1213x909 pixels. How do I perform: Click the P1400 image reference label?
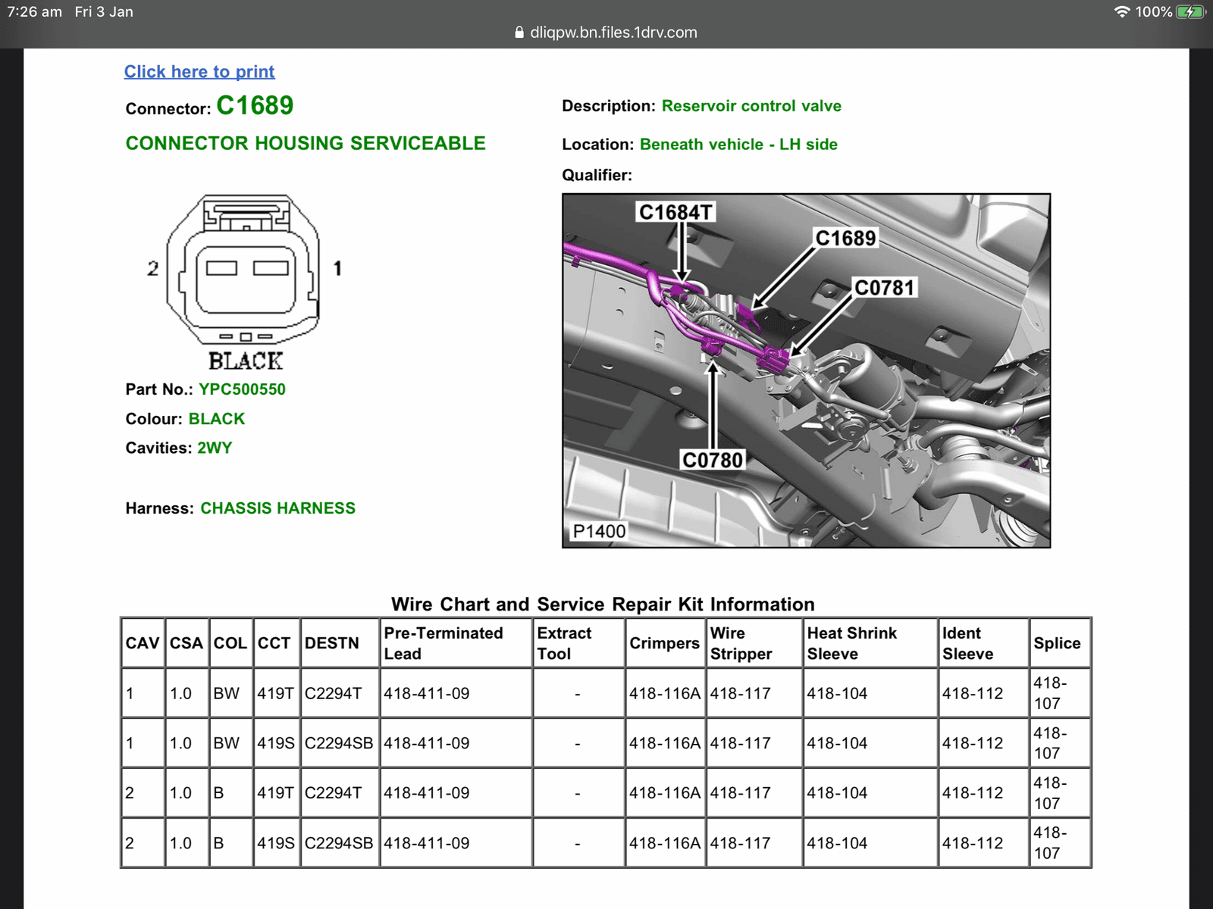click(599, 531)
